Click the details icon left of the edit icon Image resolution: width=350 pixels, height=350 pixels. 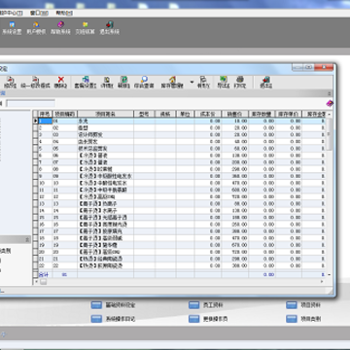(107, 80)
